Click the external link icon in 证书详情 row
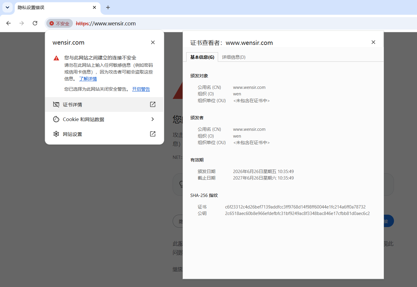The width and height of the screenshot is (417, 287). [x=153, y=105]
